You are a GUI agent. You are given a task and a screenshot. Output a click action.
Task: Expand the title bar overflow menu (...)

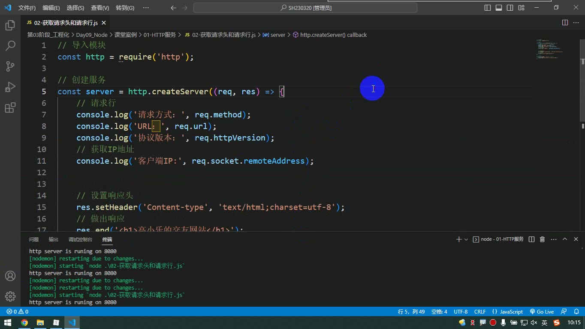point(146,8)
